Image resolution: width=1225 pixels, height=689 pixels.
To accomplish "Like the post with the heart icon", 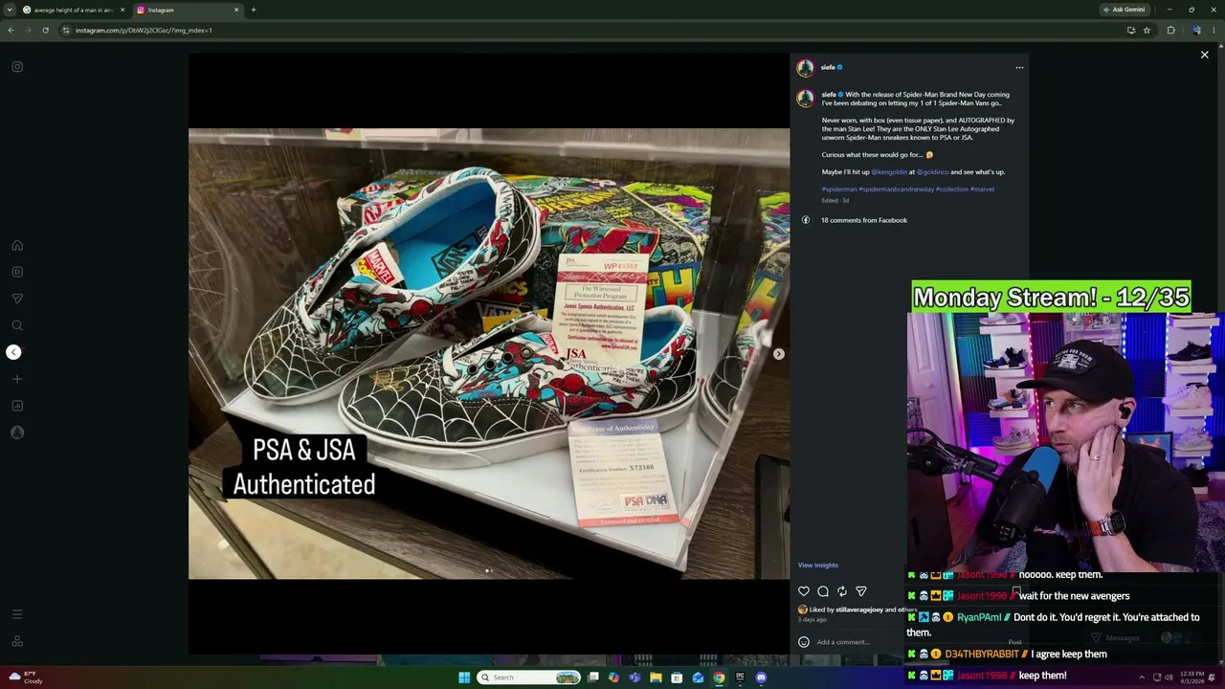I will [804, 591].
